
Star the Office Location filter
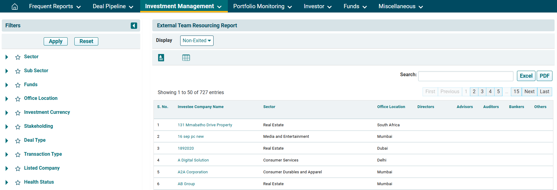pyautogui.click(x=18, y=99)
